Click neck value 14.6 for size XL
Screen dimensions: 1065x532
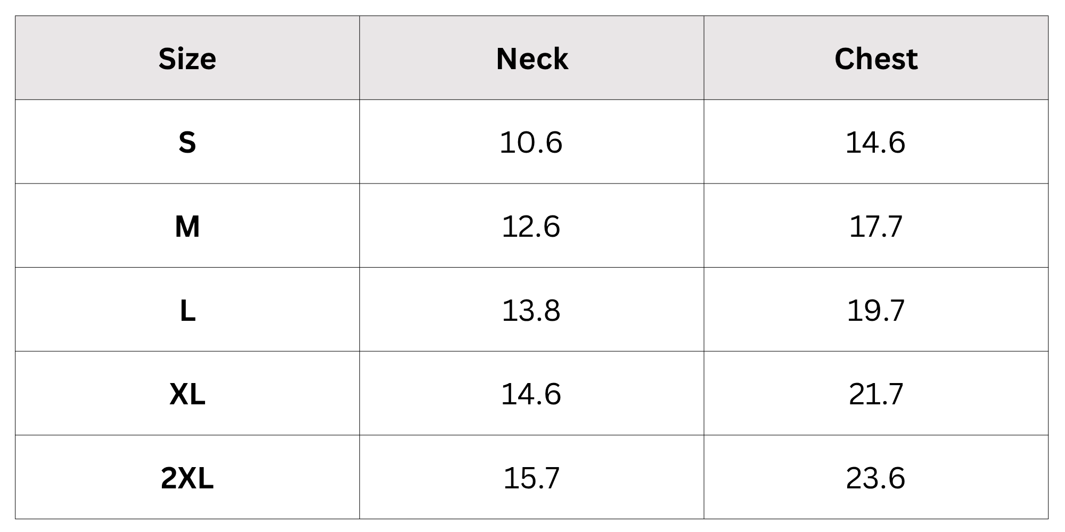531,394
